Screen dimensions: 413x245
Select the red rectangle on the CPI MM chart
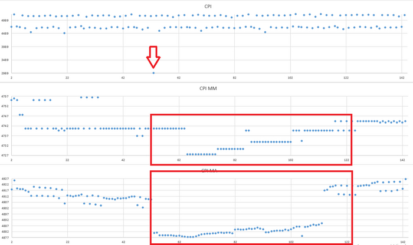251,140
